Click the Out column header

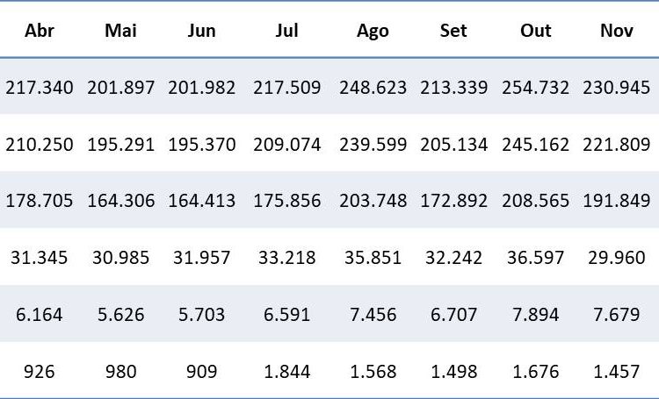pyautogui.click(x=535, y=31)
